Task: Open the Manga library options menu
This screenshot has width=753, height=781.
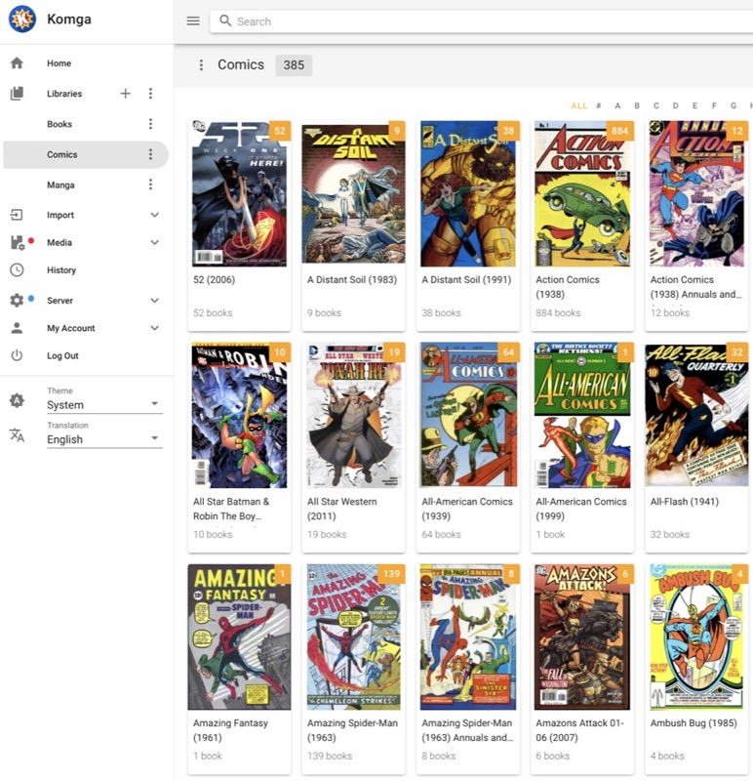Action: (x=150, y=185)
